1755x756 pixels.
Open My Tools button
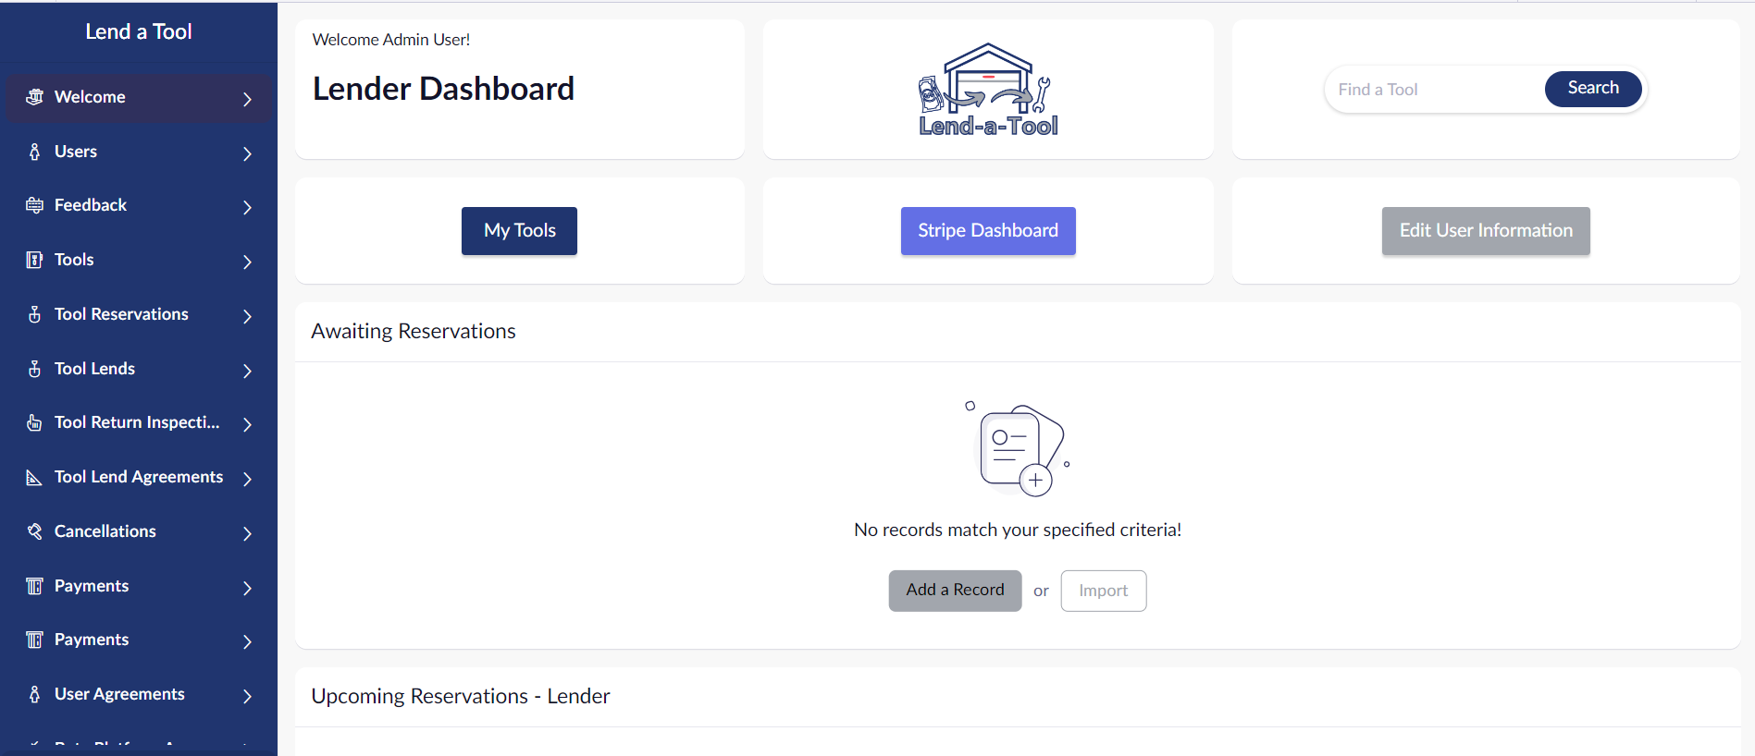519,231
